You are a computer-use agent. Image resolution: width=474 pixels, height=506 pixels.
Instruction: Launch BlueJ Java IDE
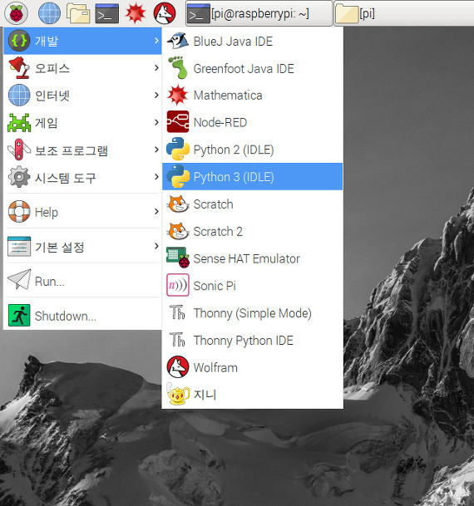point(252,41)
